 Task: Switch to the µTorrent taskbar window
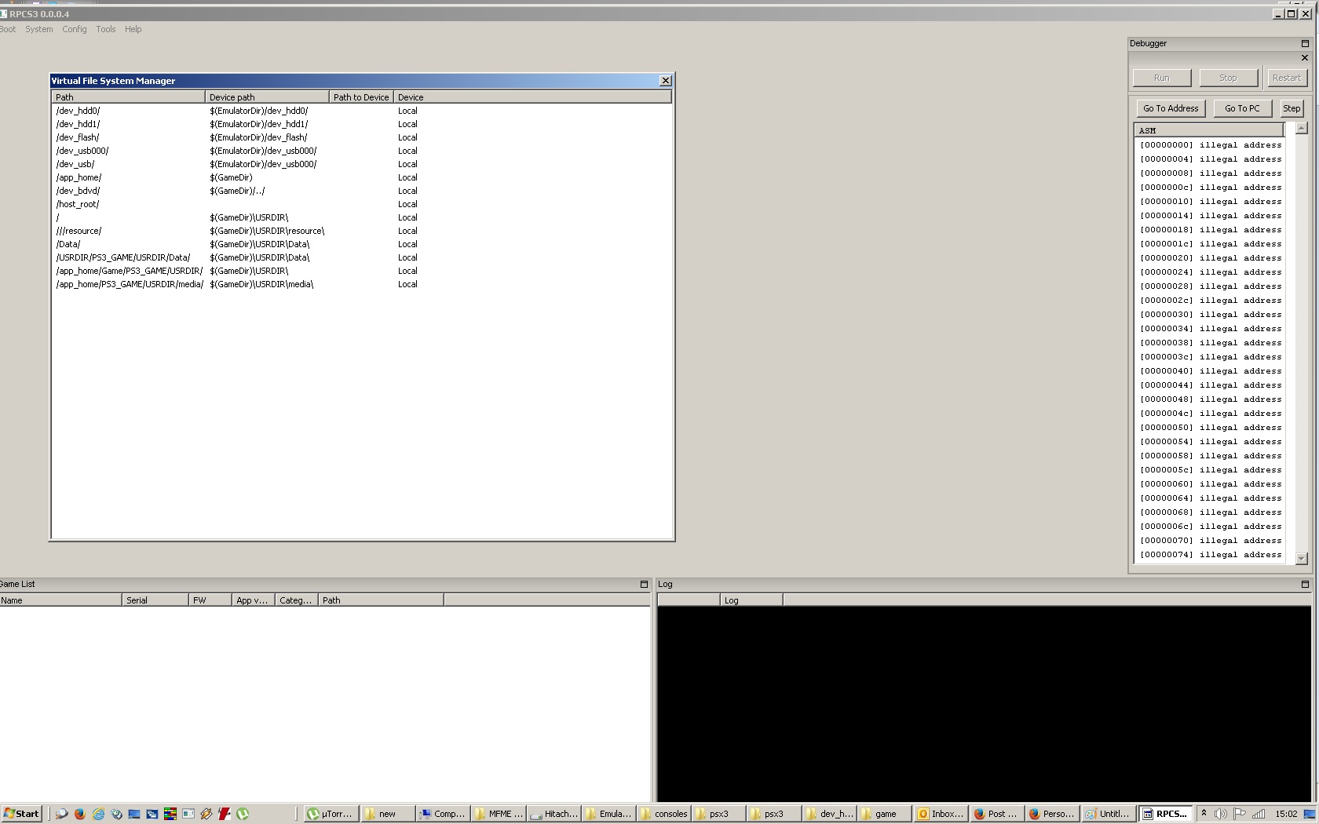(x=331, y=814)
